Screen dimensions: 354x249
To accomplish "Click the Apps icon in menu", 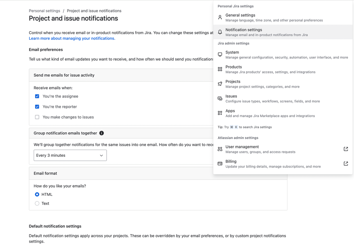I will (x=220, y=113).
